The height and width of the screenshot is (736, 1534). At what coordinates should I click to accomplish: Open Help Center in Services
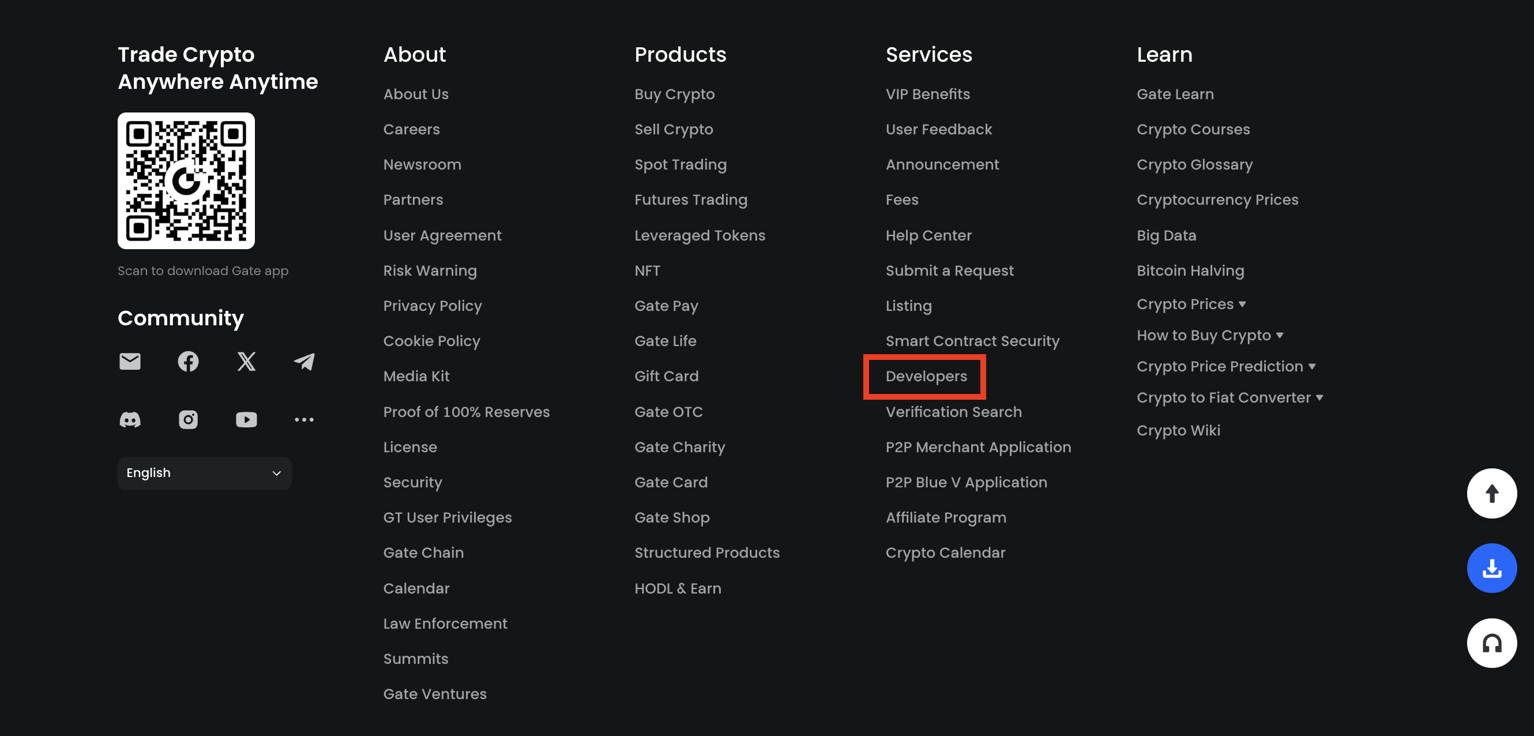[928, 236]
